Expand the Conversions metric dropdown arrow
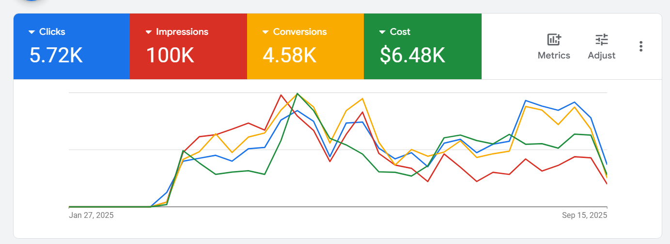670x244 pixels. coord(265,32)
